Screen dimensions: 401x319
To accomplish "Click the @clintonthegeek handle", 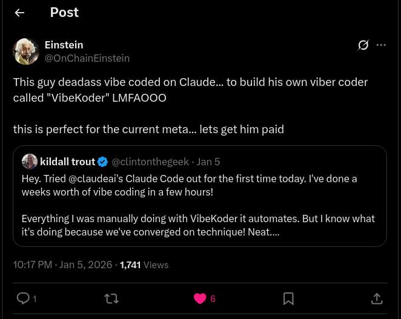I will [x=151, y=162].
